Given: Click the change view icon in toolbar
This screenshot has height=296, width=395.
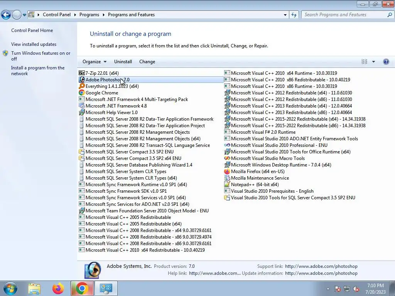Looking at the screenshot, I should pos(364,62).
